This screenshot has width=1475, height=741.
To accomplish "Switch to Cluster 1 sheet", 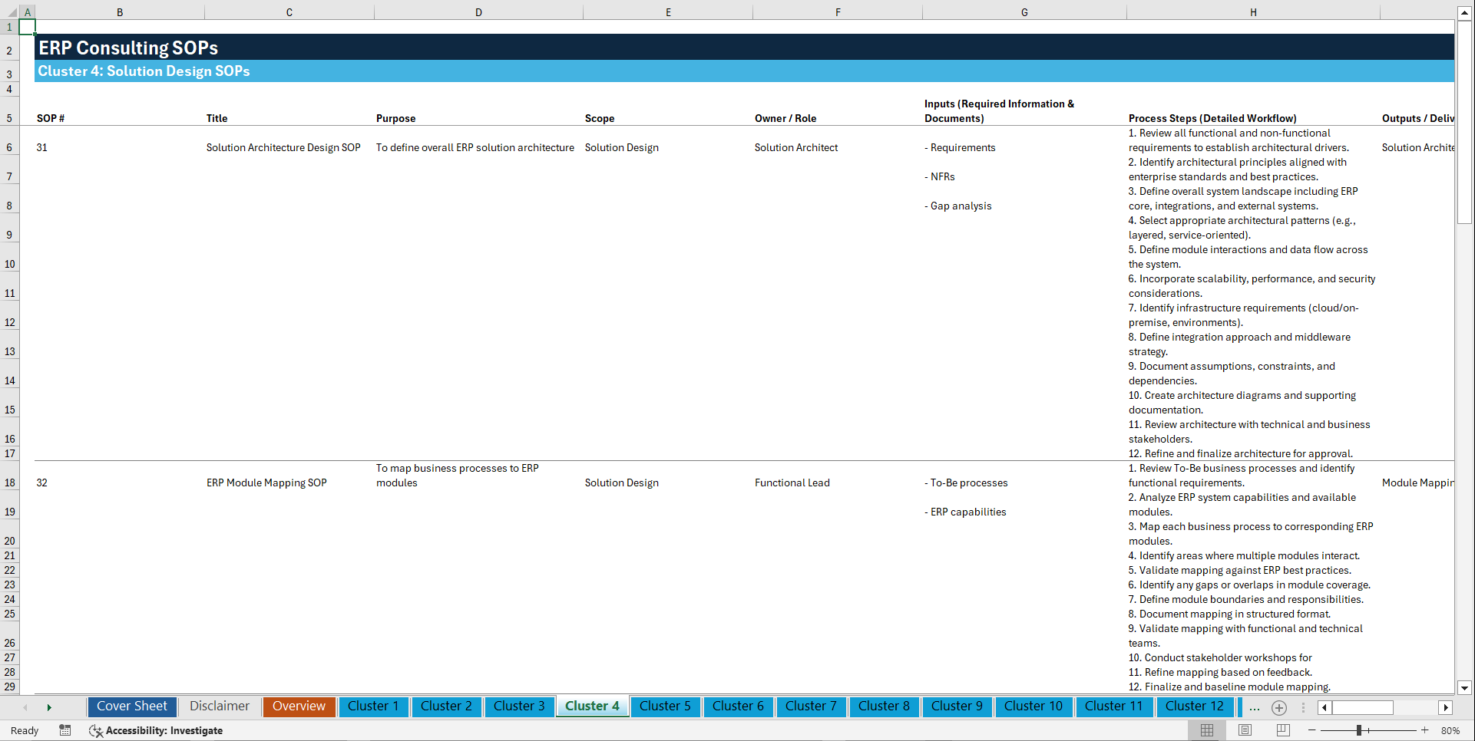I will coord(373,706).
